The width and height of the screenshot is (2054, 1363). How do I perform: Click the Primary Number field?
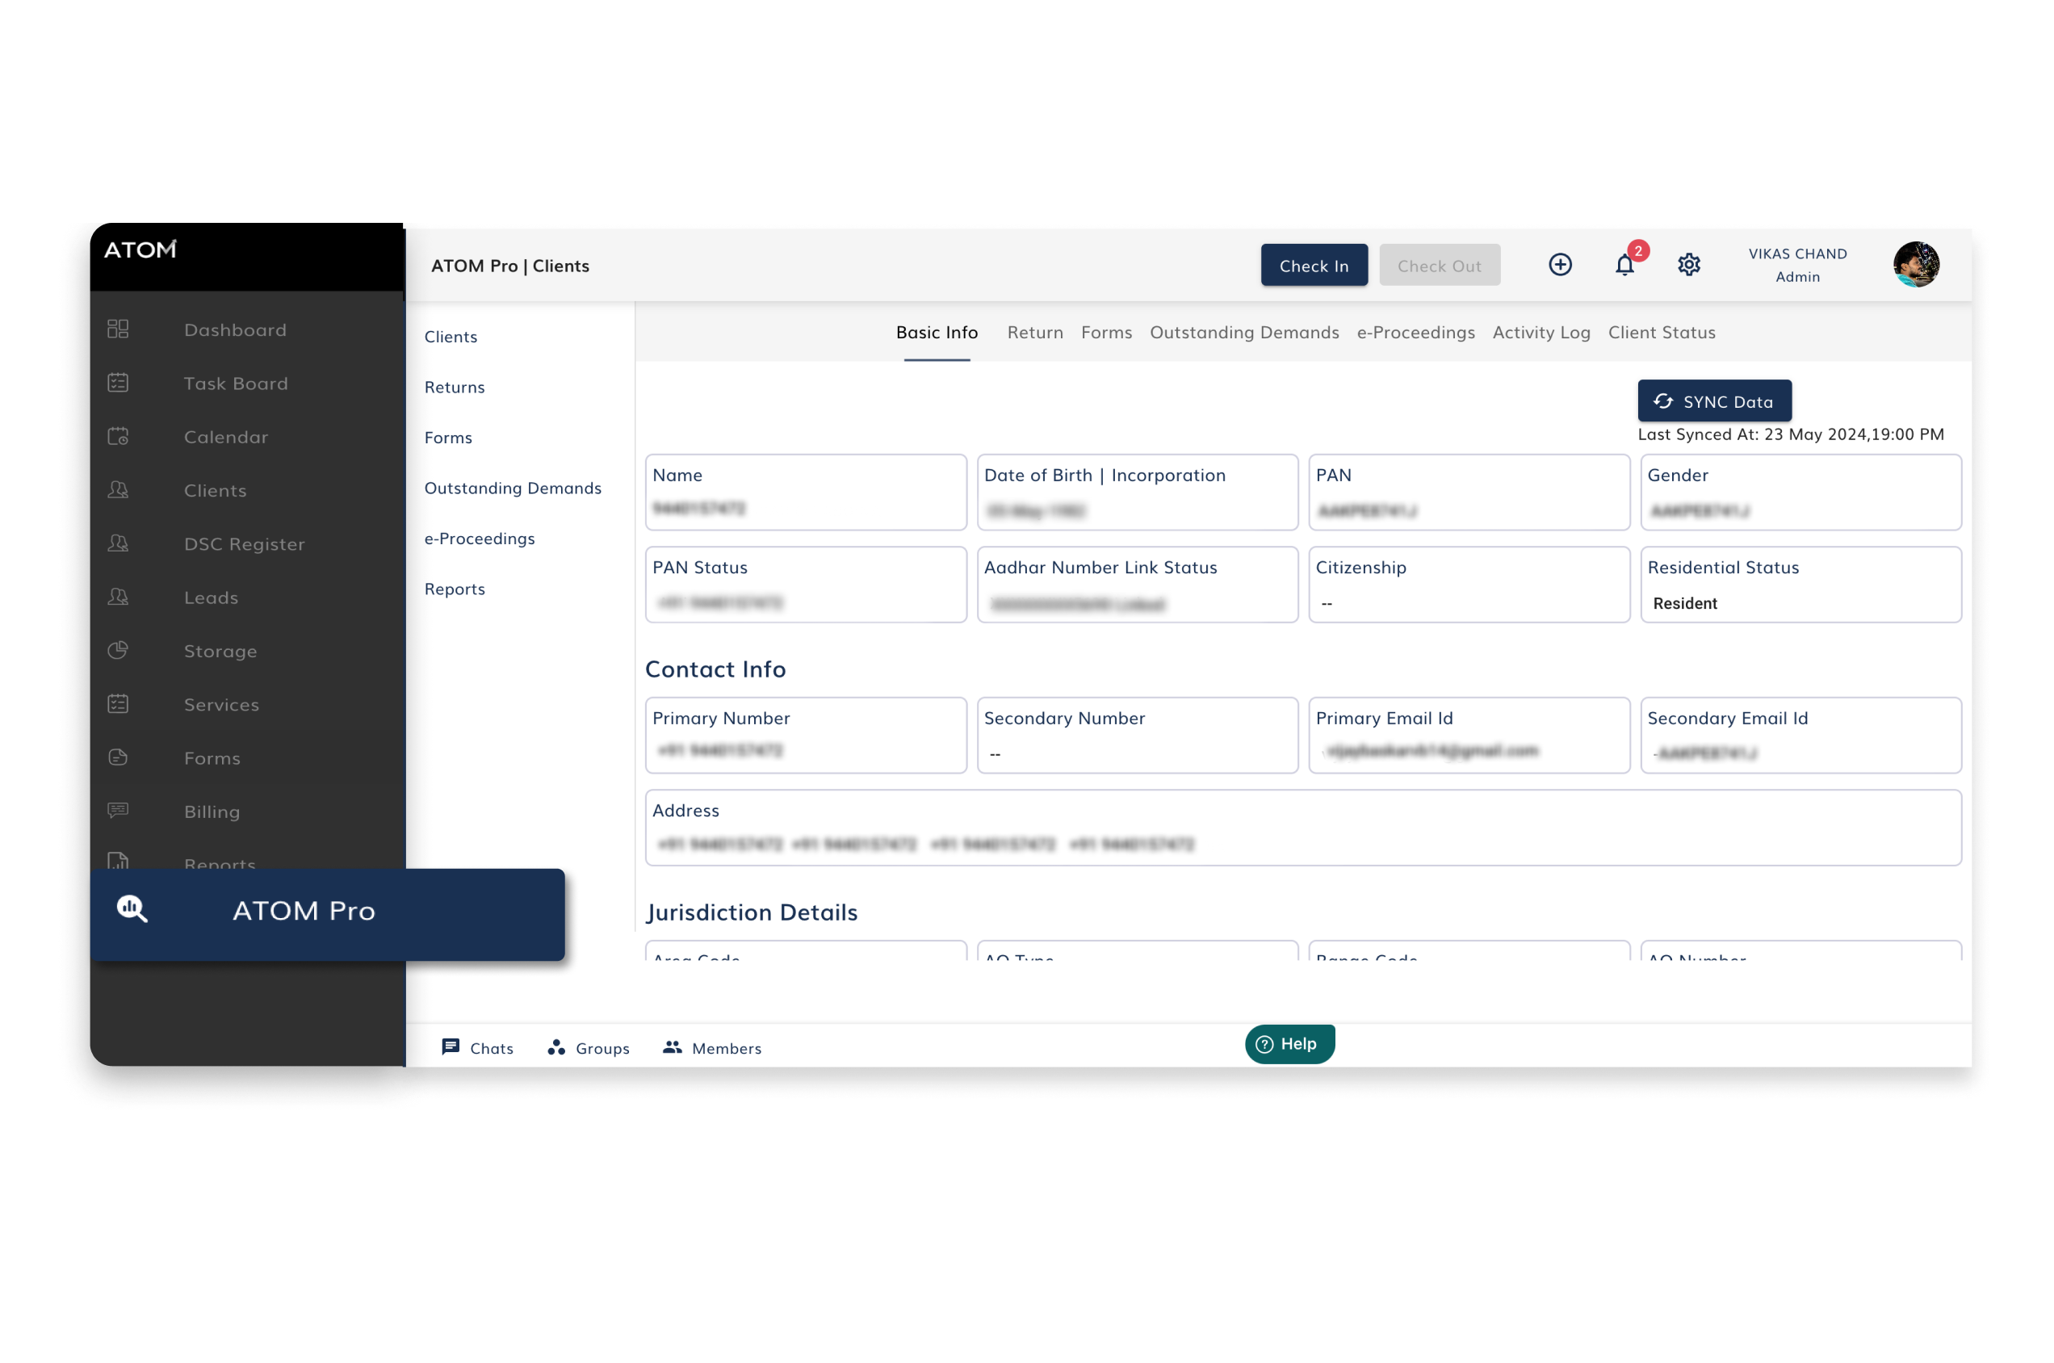806,736
